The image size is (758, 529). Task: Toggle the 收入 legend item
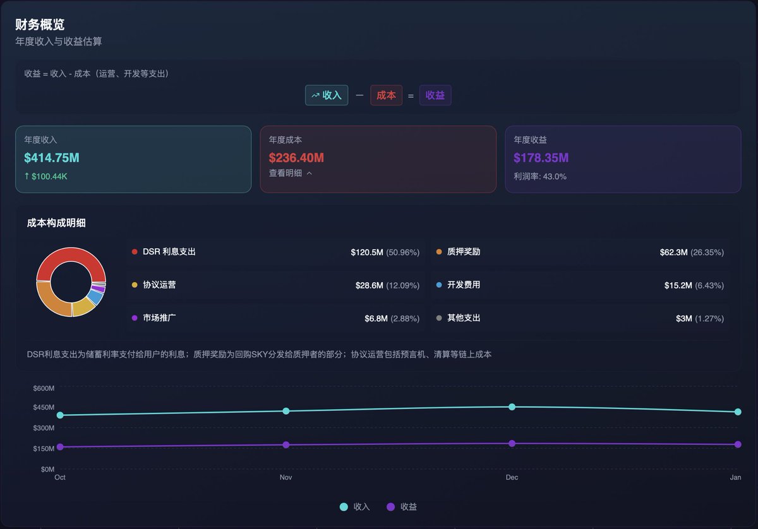coord(354,507)
